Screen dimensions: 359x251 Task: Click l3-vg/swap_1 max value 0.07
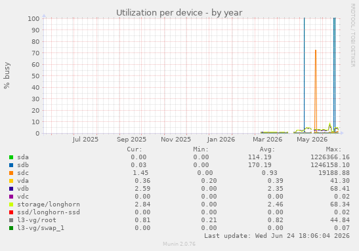(341, 228)
